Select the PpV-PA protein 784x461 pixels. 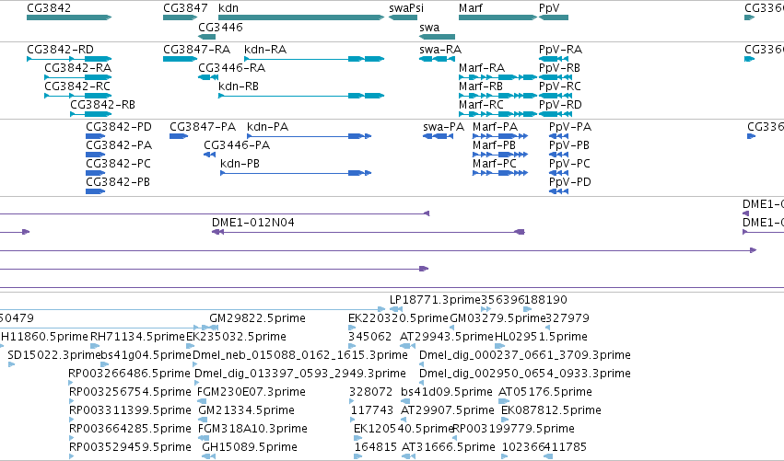coord(558,136)
